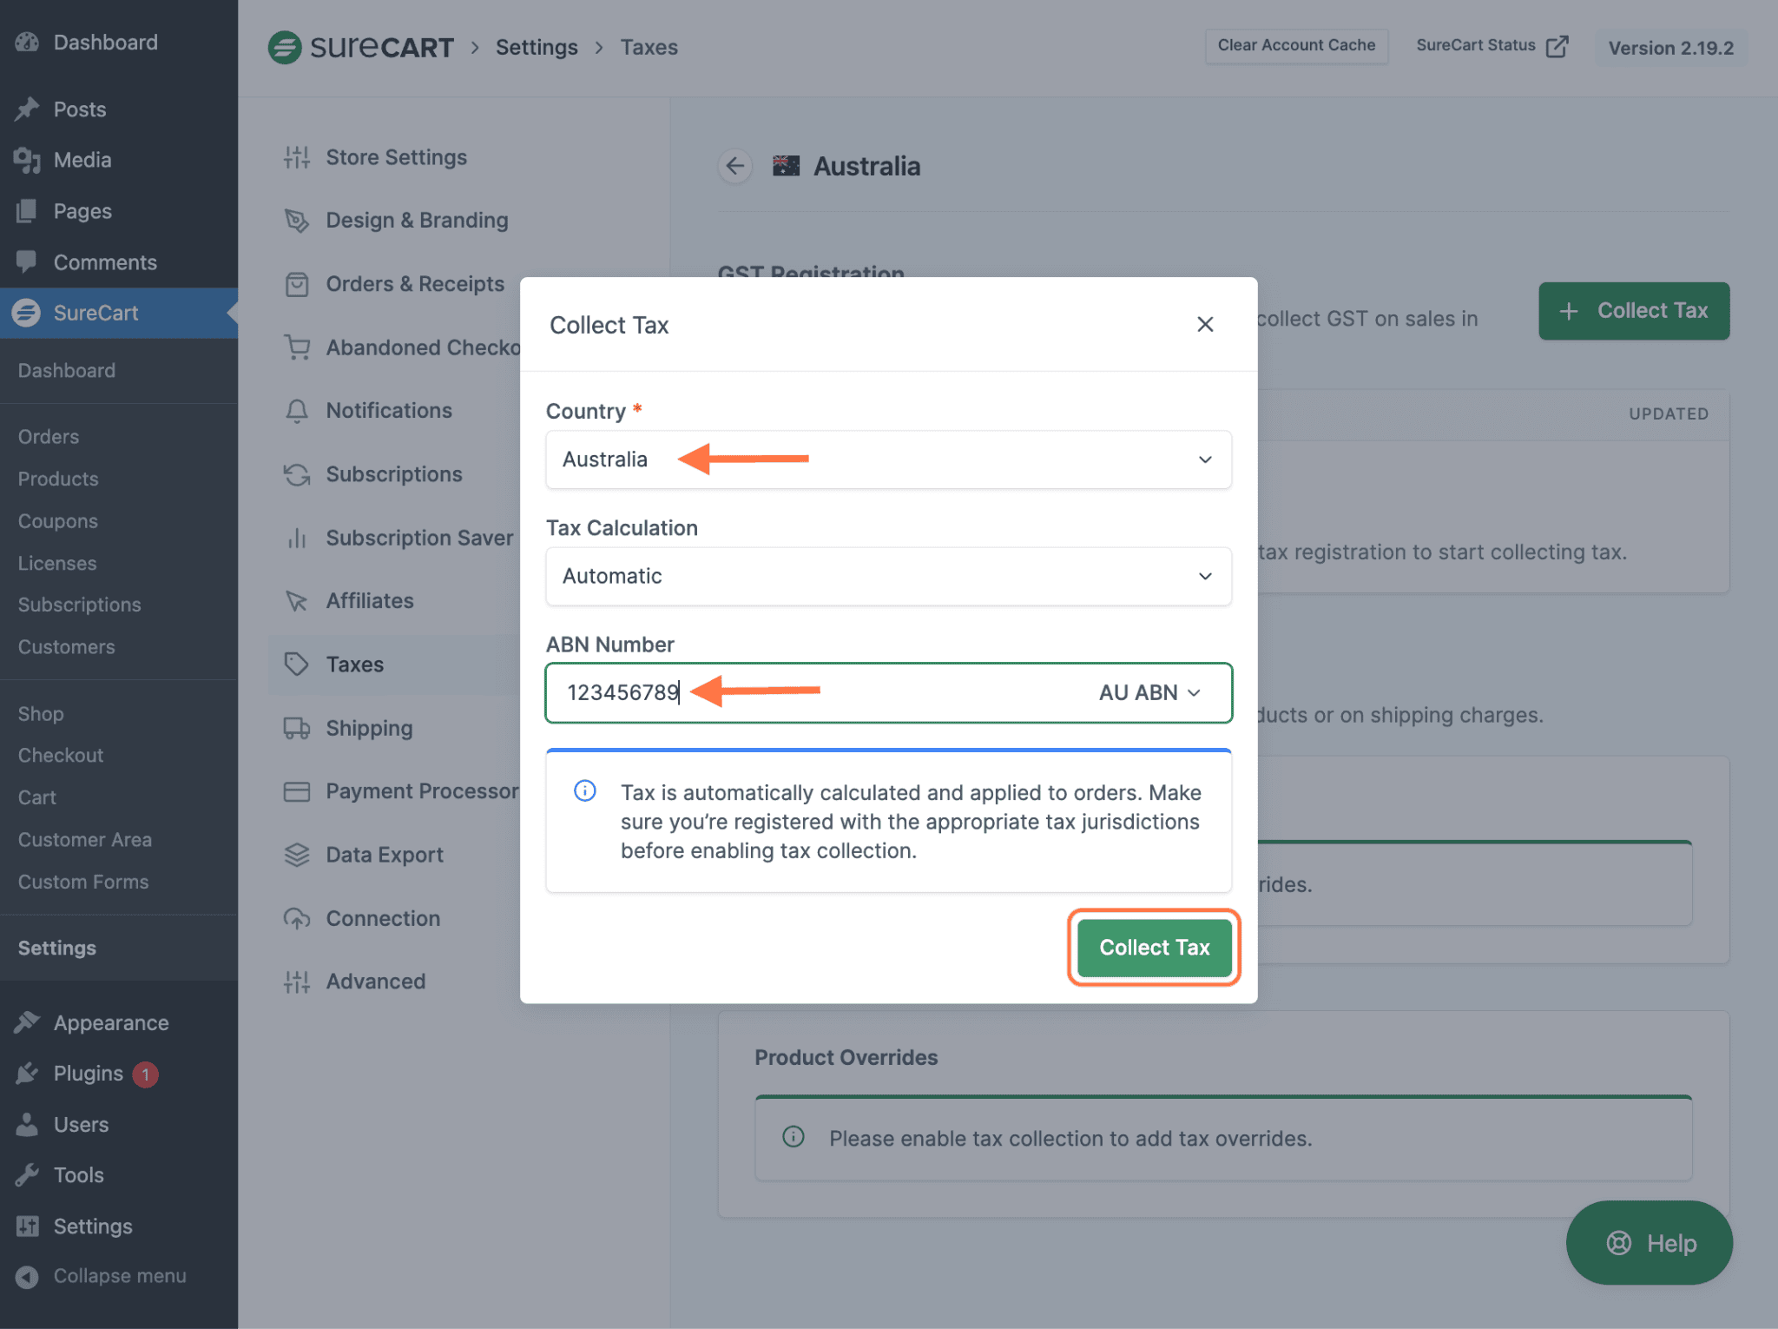Open SureCart Status external link
This screenshot has width=1778, height=1329.
click(x=1490, y=44)
